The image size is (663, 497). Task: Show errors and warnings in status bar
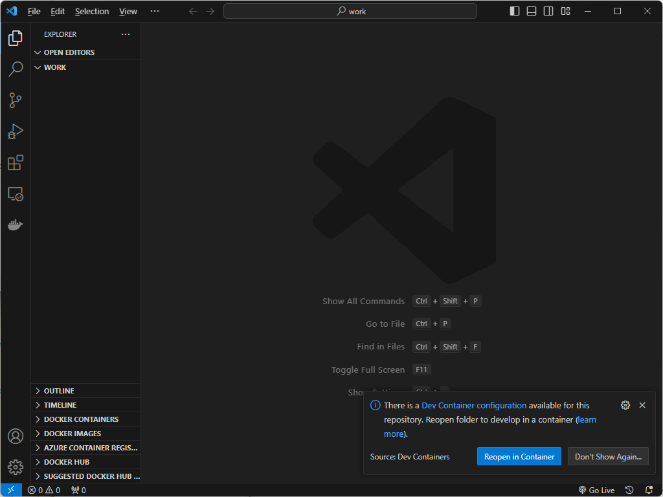click(x=44, y=491)
